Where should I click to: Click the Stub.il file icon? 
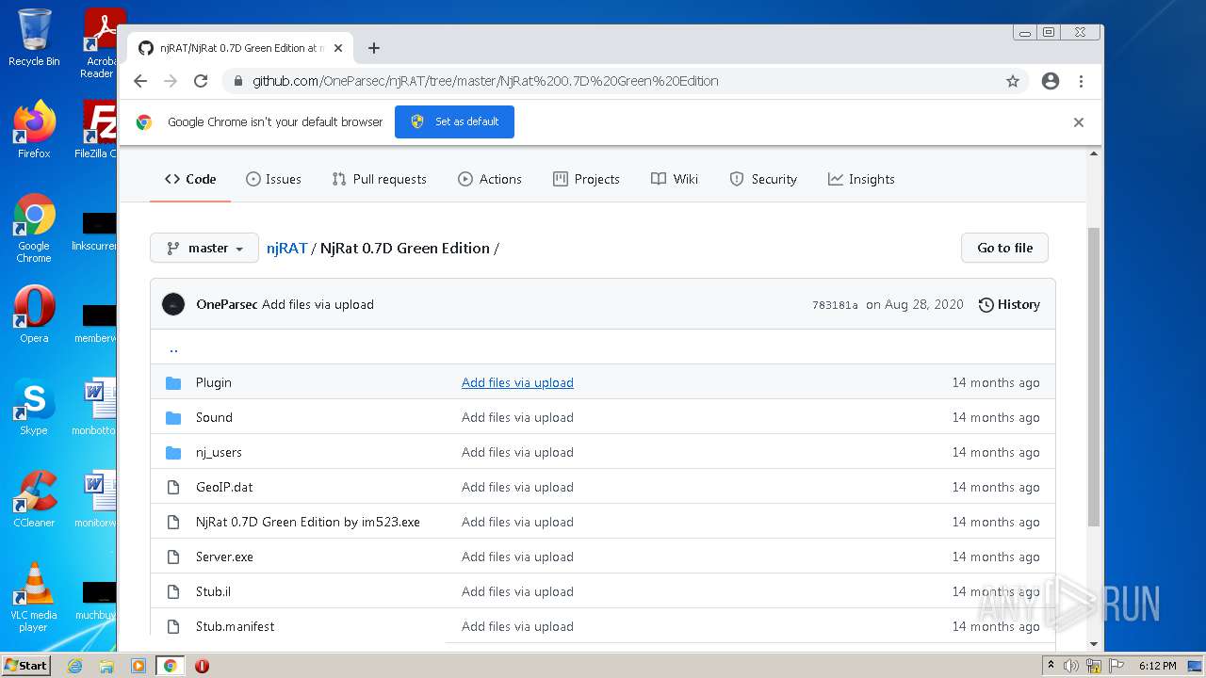pyautogui.click(x=173, y=591)
